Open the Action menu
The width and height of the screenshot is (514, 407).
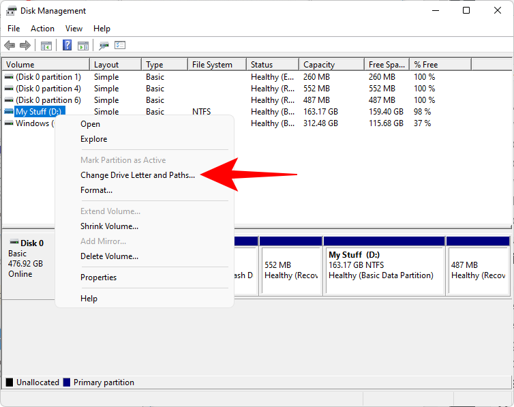42,29
